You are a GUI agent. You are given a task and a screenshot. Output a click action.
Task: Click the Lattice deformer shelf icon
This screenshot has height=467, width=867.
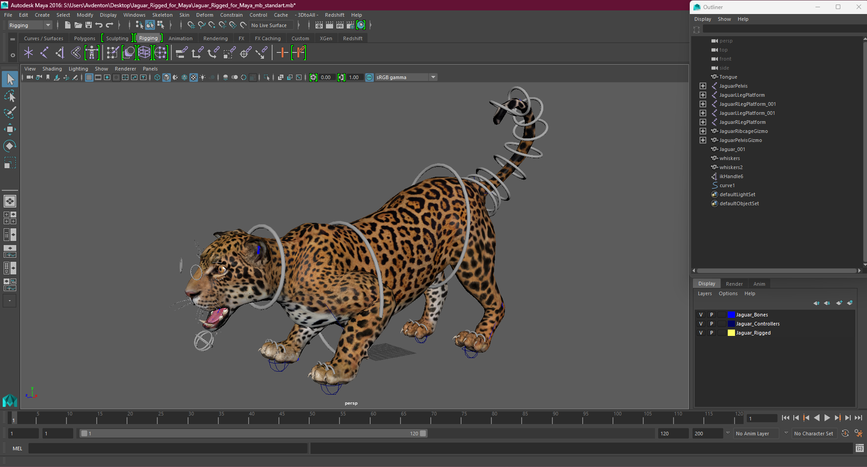144,53
